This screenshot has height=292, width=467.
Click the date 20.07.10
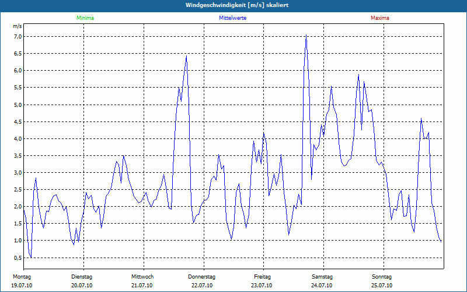(x=82, y=286)
